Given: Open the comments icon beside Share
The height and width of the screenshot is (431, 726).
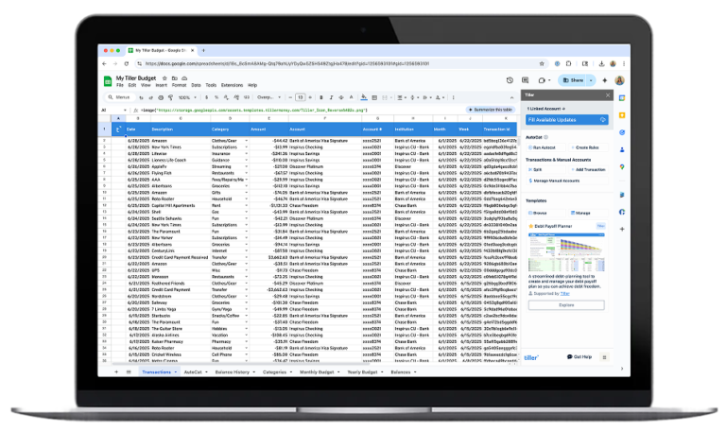Looking at the screenshot, I should tap(525, 80).
